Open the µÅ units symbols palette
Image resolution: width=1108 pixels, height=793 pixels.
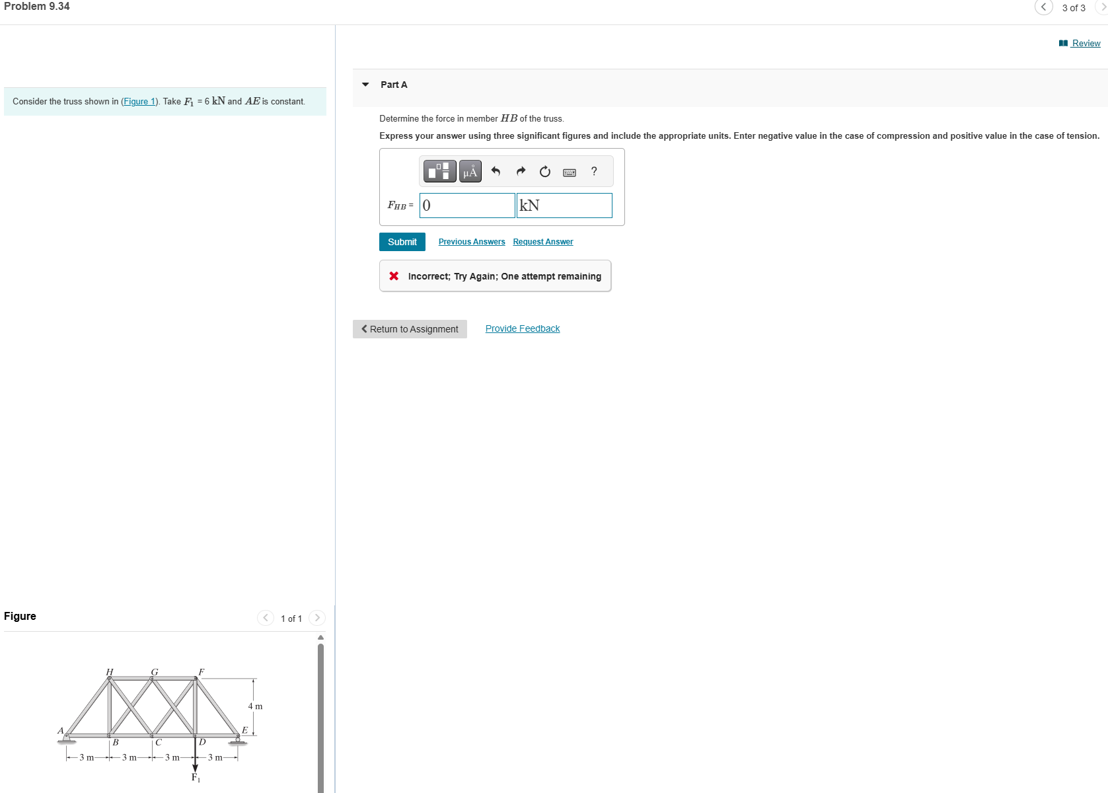point(470,171)
